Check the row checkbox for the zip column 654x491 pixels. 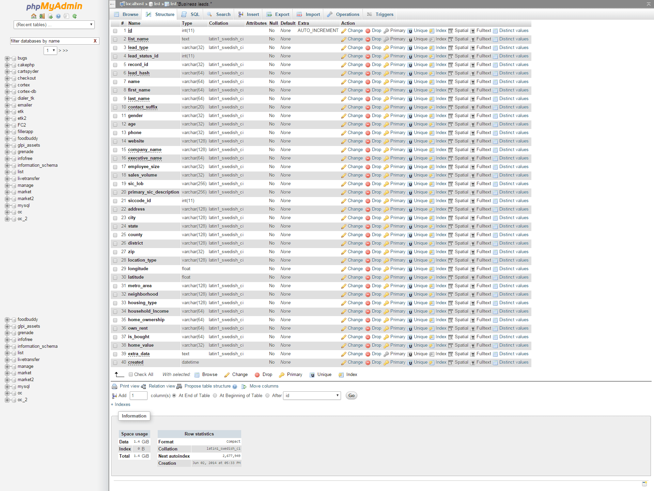115,252
